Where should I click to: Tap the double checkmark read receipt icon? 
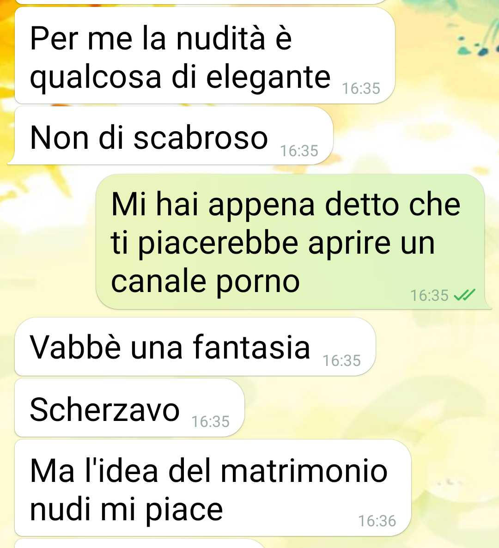pos(464,295)
